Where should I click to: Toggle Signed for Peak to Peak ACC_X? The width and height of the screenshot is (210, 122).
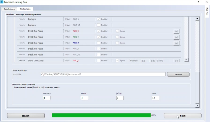(x=117, y=31)
